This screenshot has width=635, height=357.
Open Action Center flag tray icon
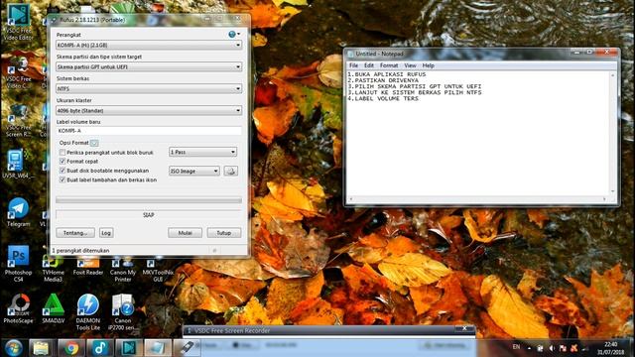tap(563, 348)
